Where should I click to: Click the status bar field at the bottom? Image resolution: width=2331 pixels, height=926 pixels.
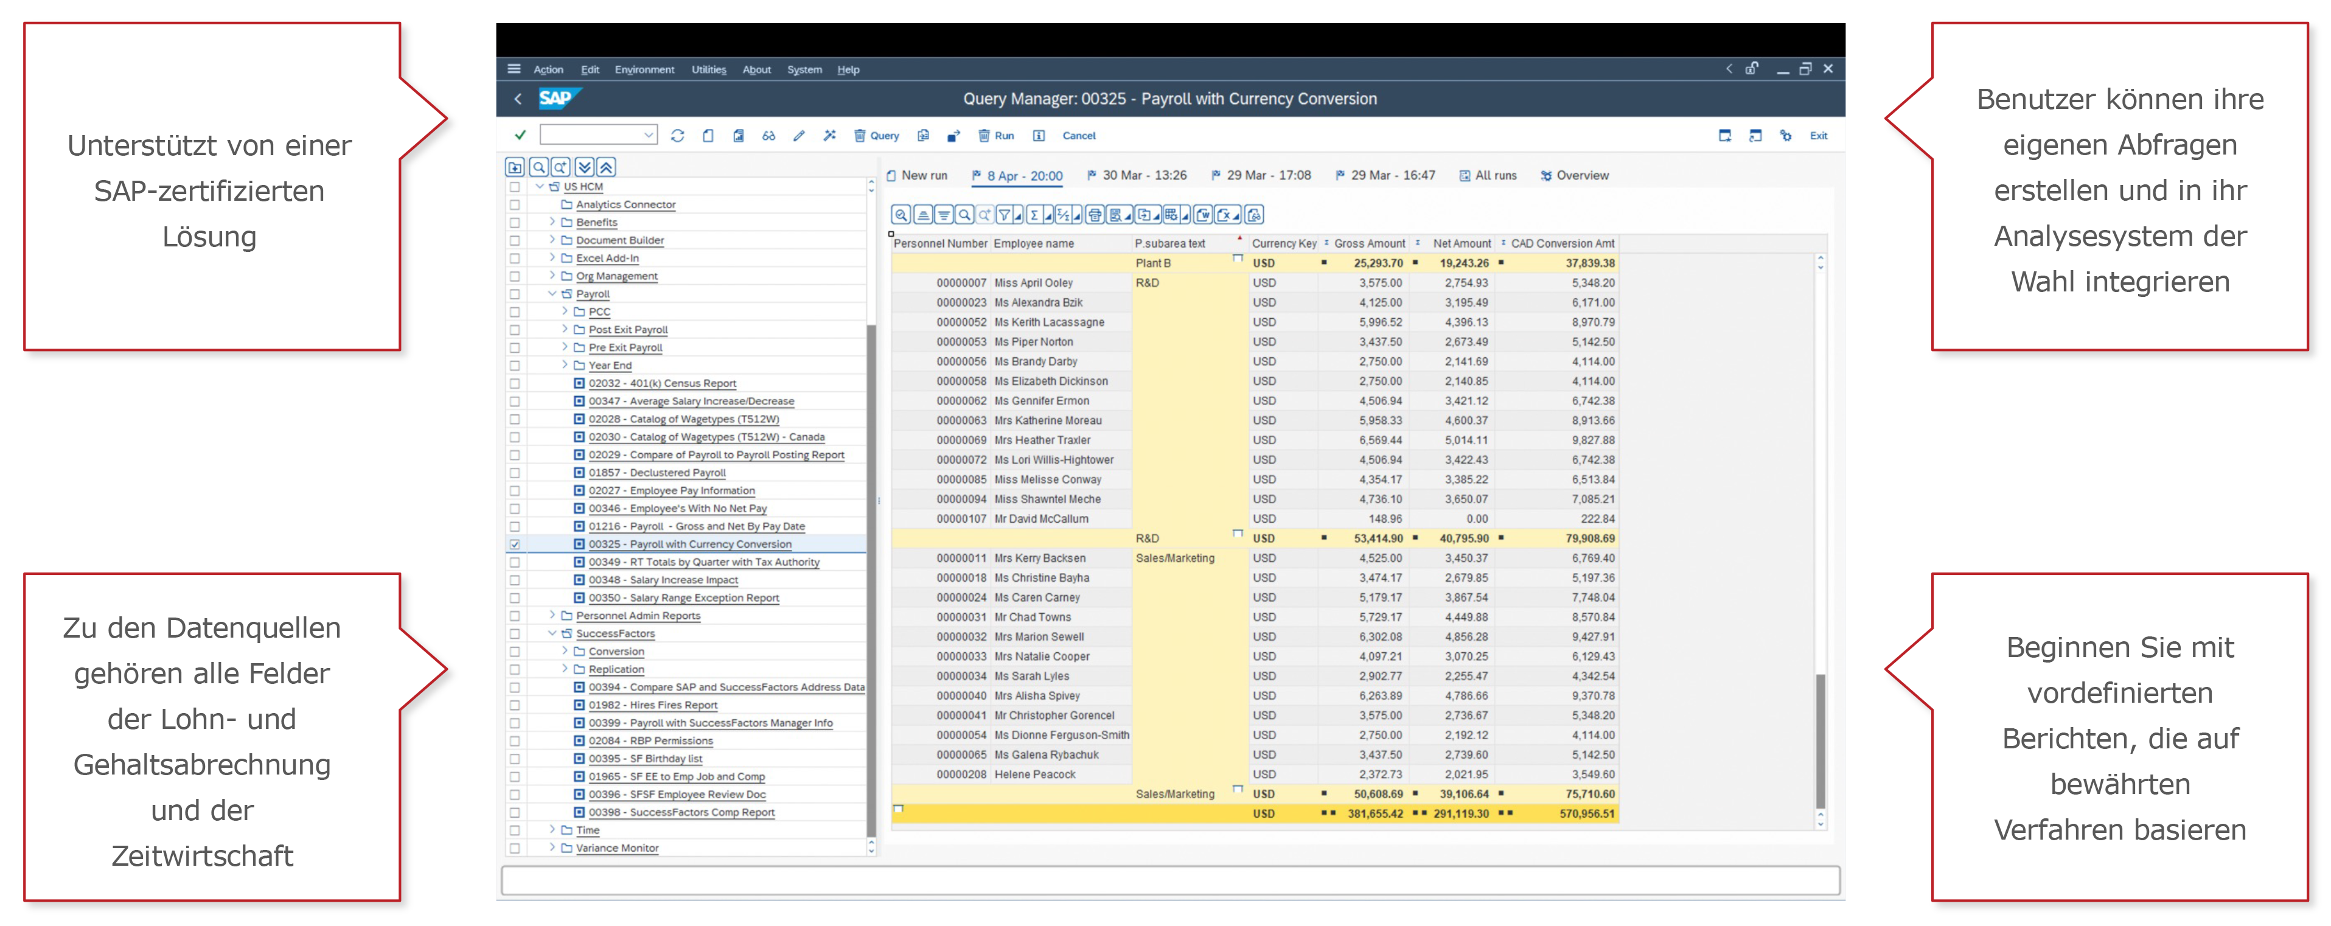[x=1170, y=880]
